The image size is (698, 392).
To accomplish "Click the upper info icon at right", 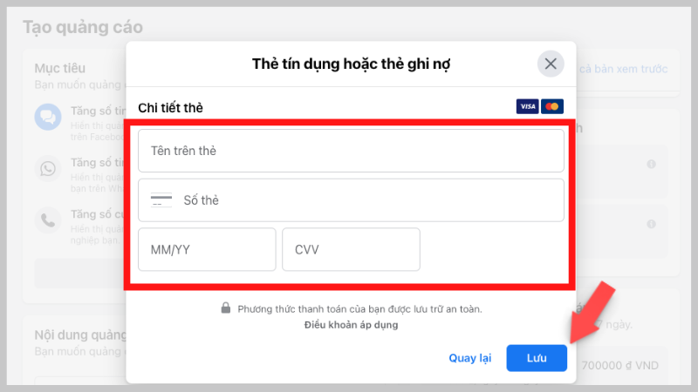I will click(x=651, y=164).
